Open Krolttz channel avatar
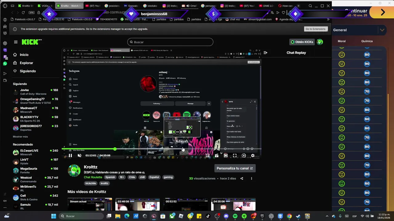 pos(74,171)
